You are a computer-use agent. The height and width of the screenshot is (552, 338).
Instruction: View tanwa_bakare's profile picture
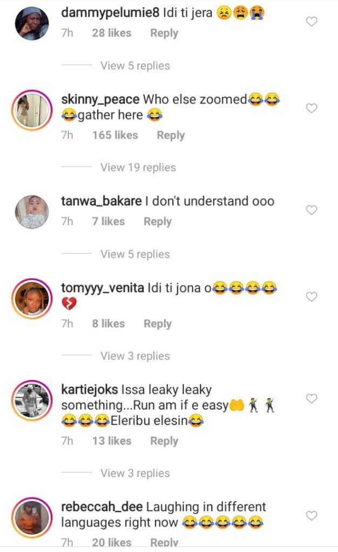point(32,212)
